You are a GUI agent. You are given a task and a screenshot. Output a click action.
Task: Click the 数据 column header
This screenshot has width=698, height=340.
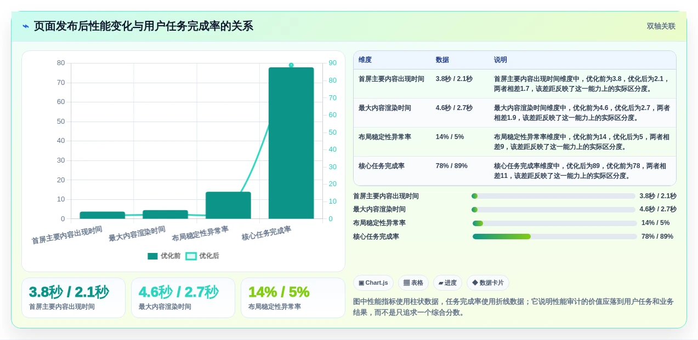(x=442, y=60)
